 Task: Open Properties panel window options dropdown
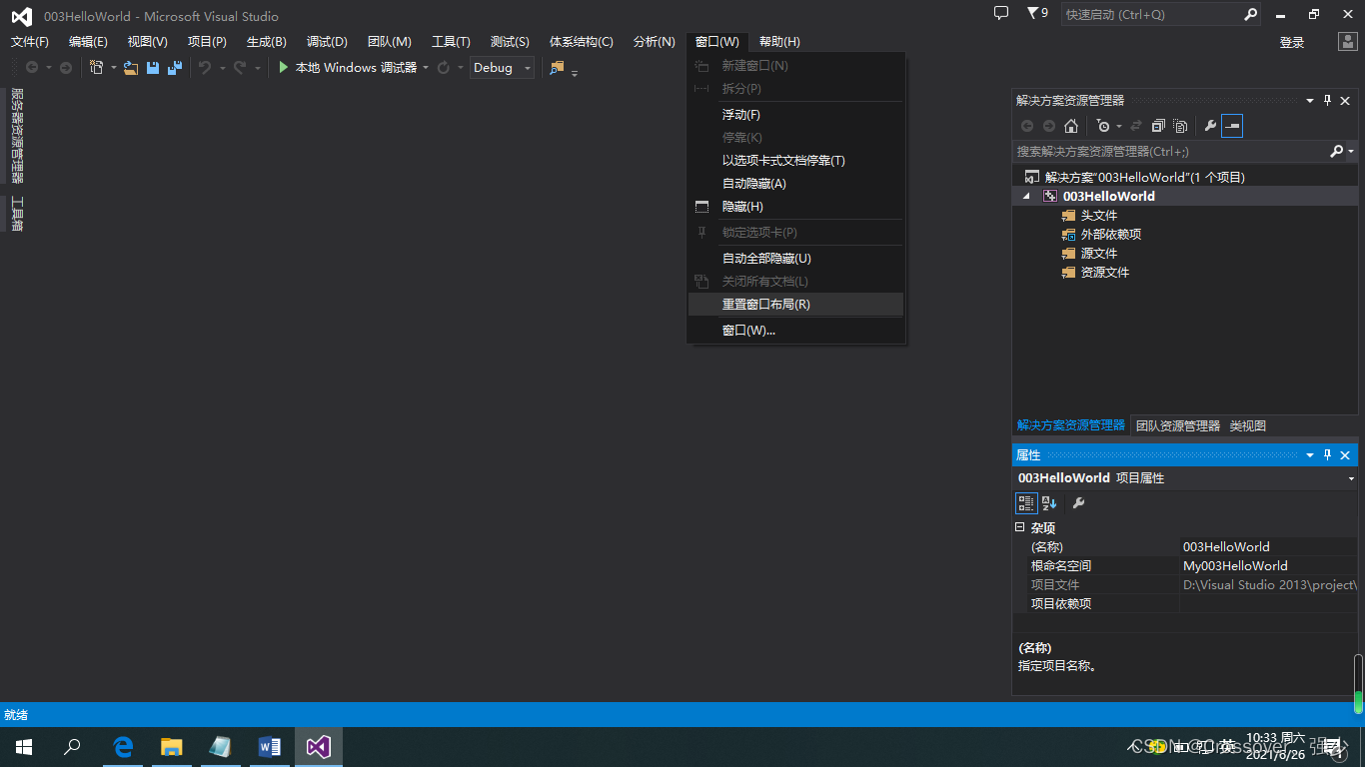pos(1310,454)
